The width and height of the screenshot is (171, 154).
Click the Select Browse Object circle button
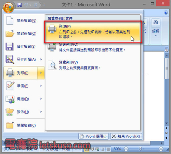[167, 133]
